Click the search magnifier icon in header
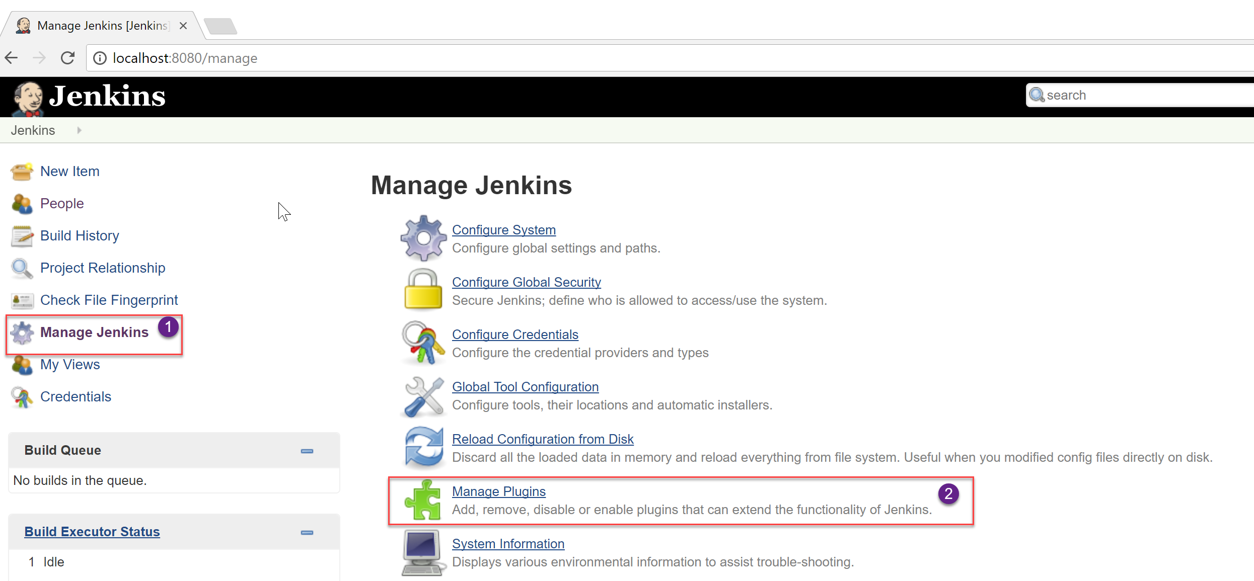This screenshot has height=581, width=1254. coord(1037,95)
